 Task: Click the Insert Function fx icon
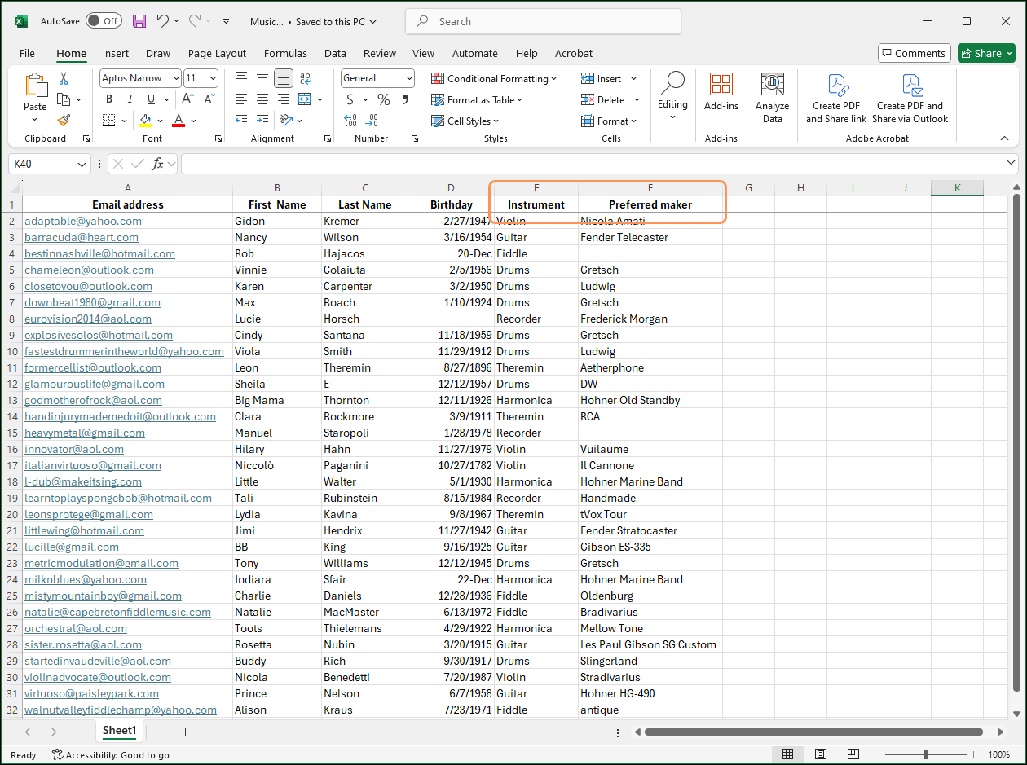tap(158, 164)
